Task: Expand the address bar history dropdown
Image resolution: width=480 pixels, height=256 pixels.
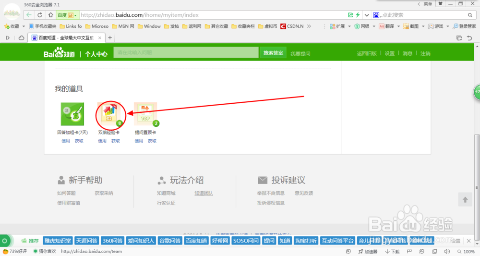Action: [367, 15]
